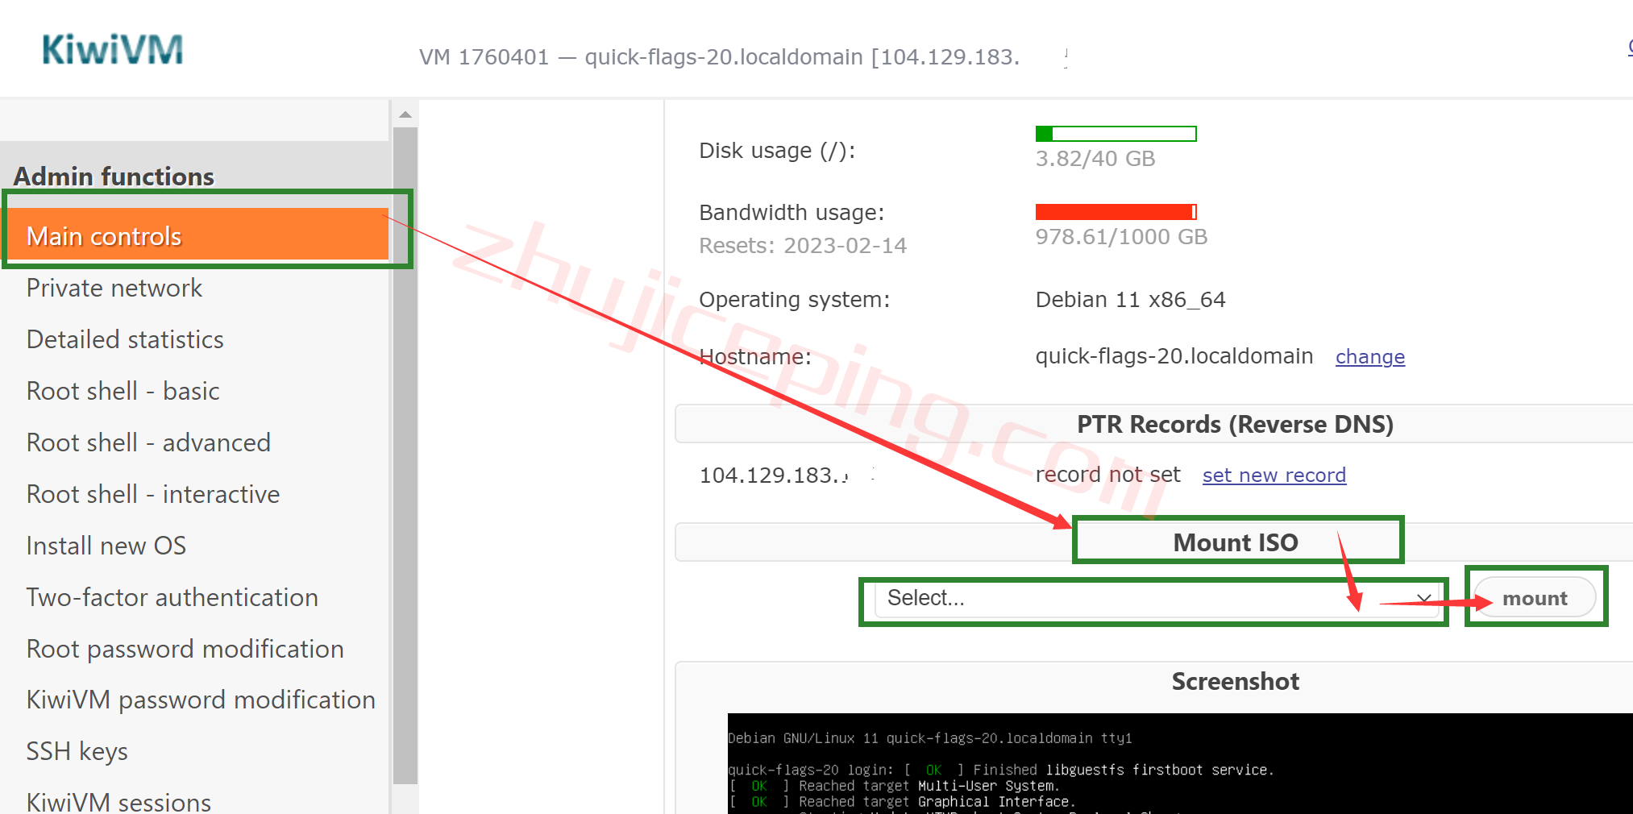Open Private network page

[x=114, y=288]
